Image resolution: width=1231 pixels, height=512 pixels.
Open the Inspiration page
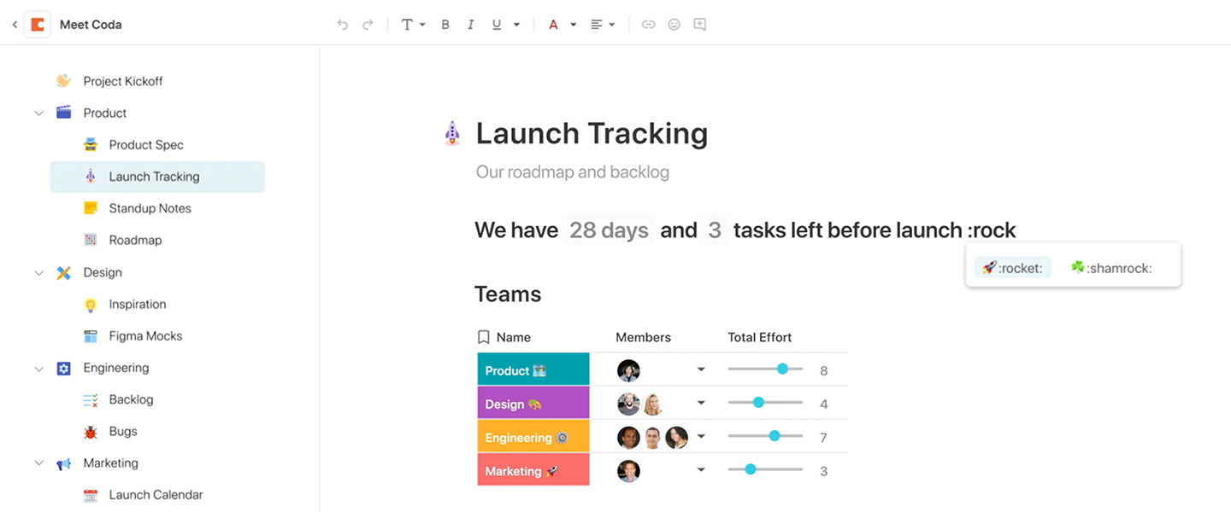click(x=138, y=304)
